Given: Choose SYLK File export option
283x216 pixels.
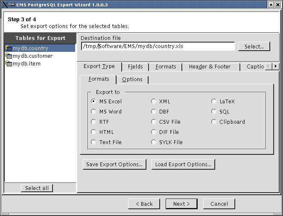Looking at the screenshot, I should [x=153, y=142].
